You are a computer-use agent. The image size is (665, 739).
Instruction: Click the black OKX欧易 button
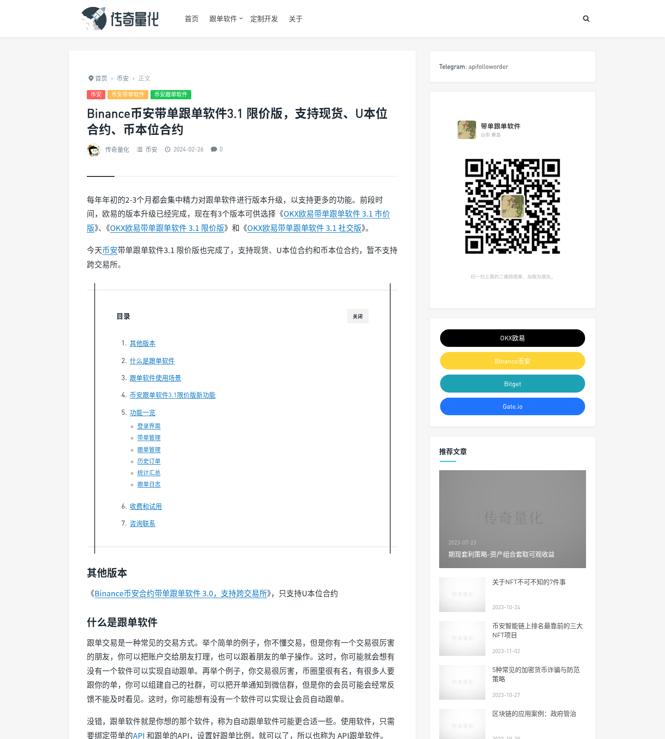513,338
